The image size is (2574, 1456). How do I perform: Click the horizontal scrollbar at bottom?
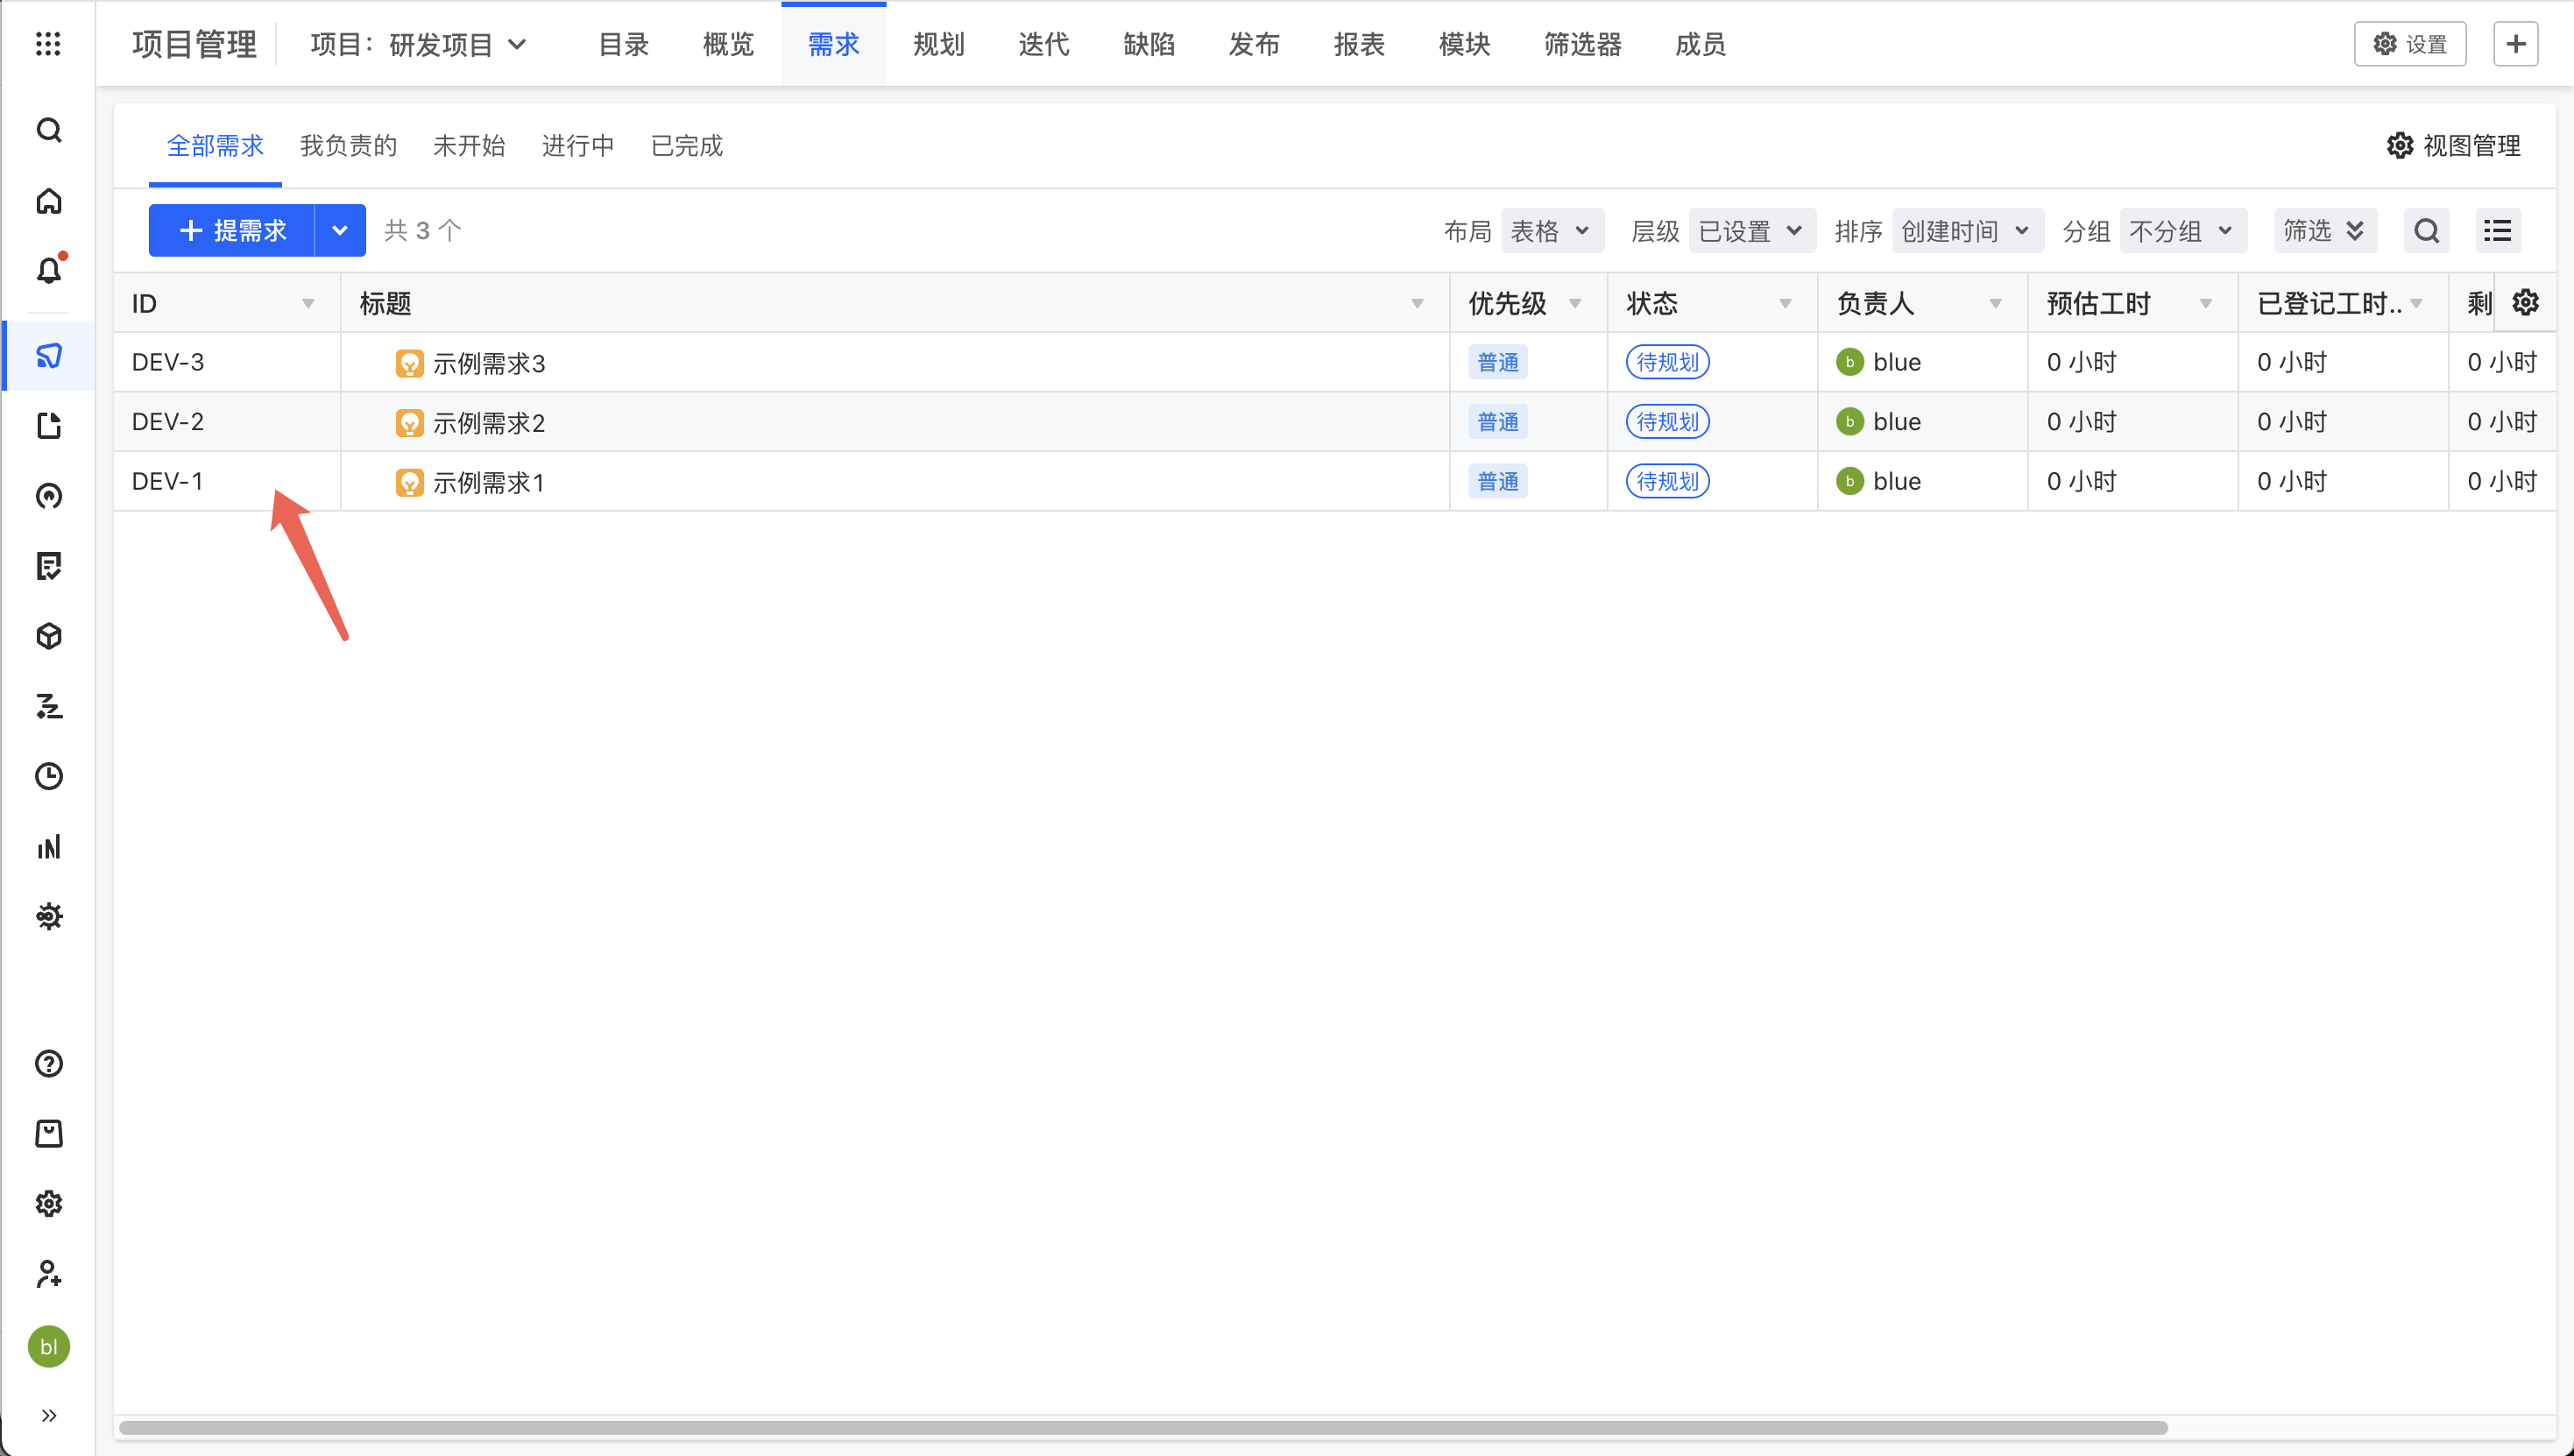tap(1143, 1428)
